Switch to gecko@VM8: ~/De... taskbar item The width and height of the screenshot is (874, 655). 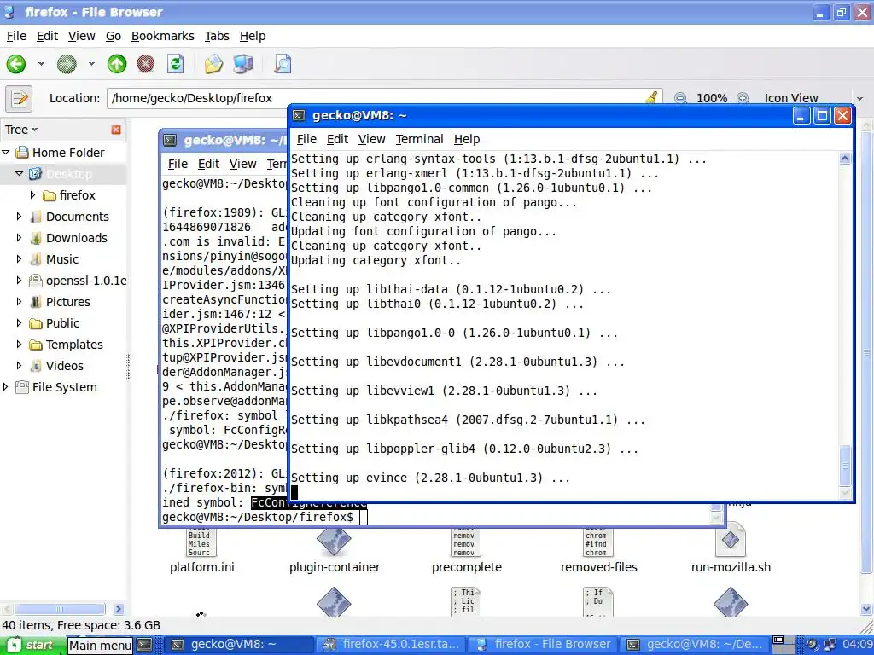(x=695, y=645)
